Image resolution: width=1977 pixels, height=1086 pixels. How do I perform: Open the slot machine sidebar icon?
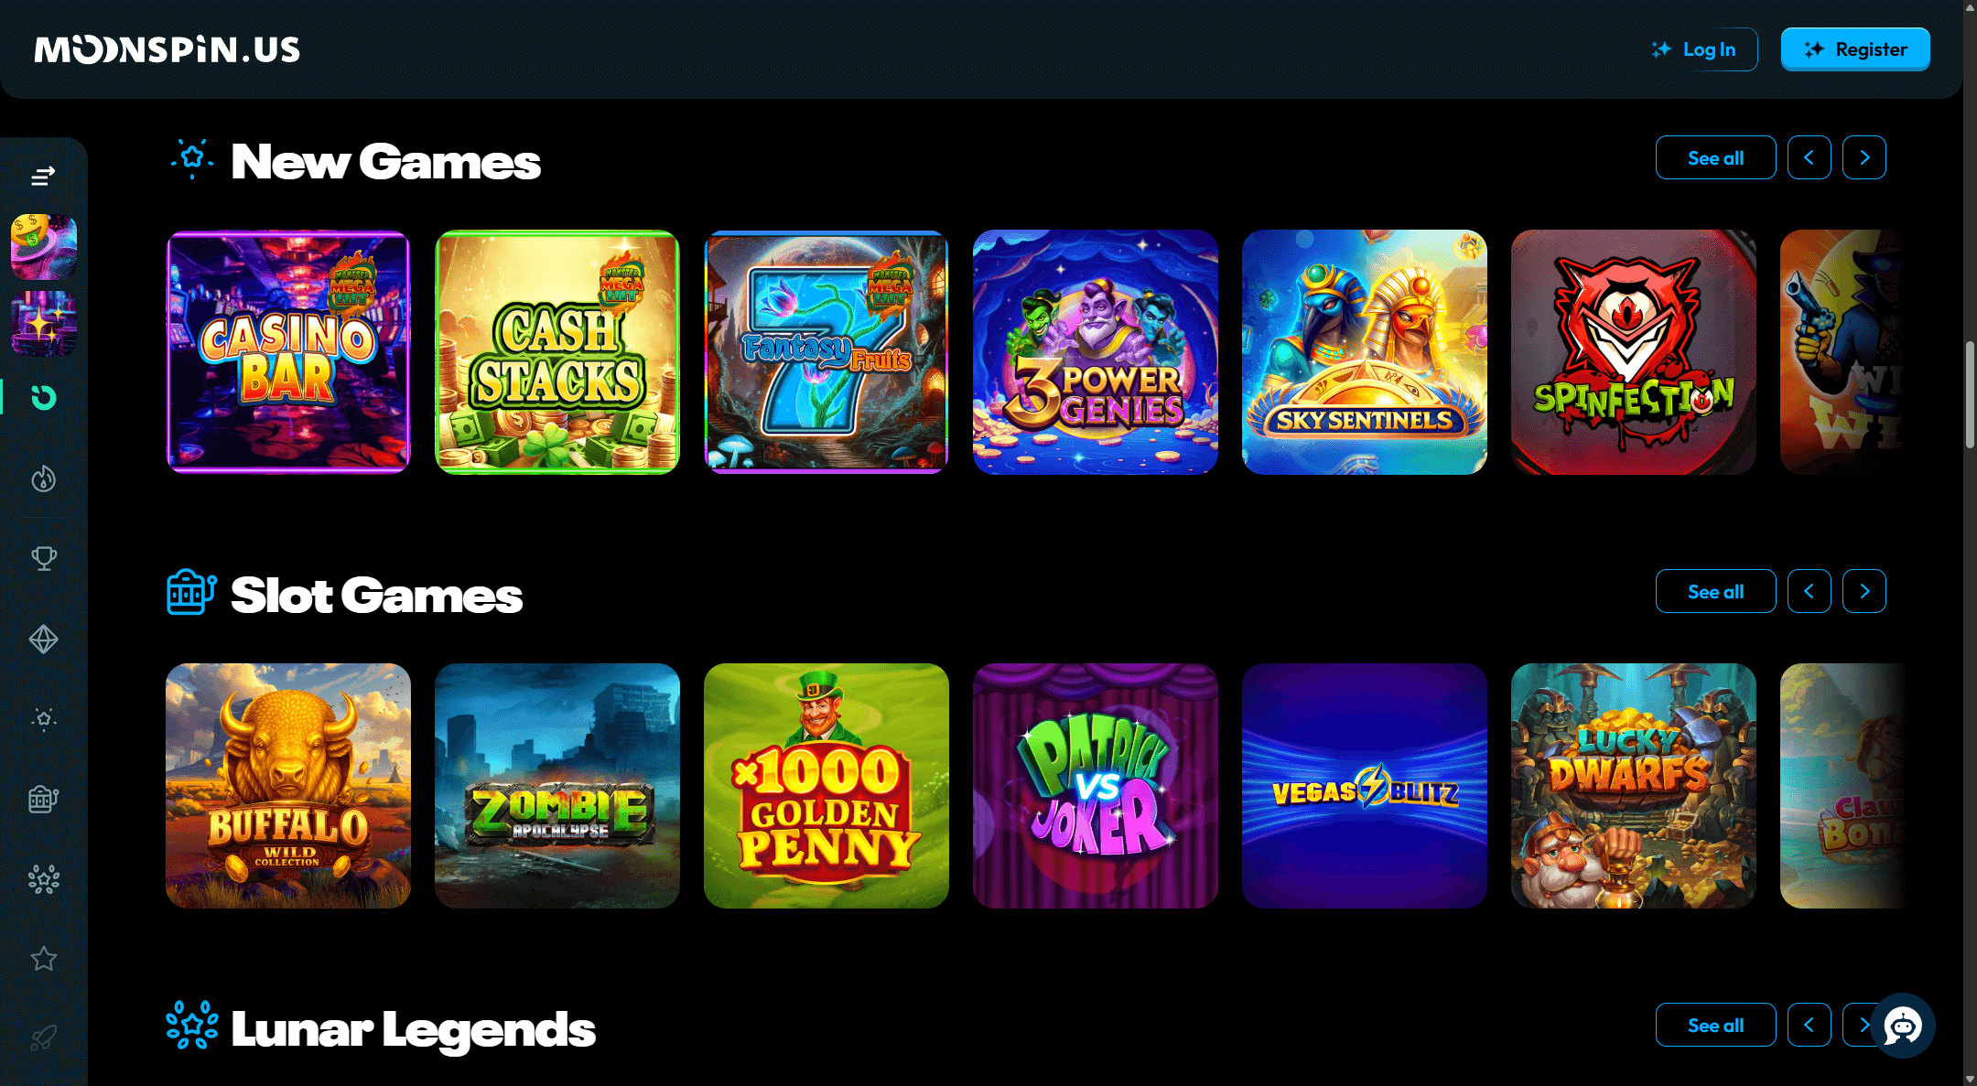click(43, 800)
